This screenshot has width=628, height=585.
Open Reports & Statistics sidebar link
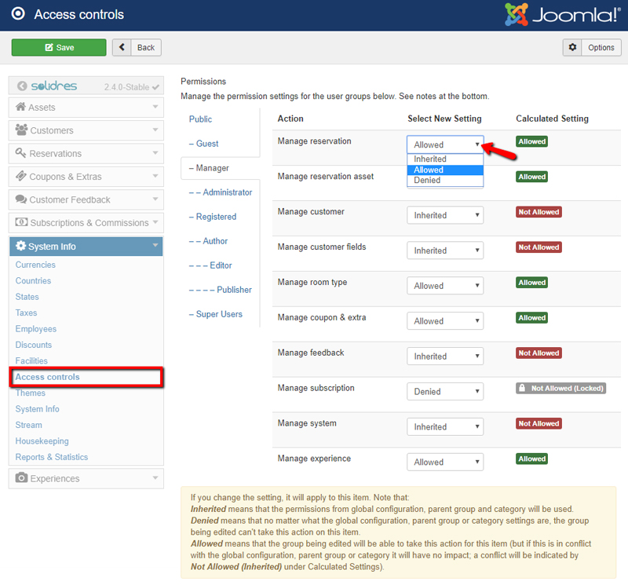52,457
